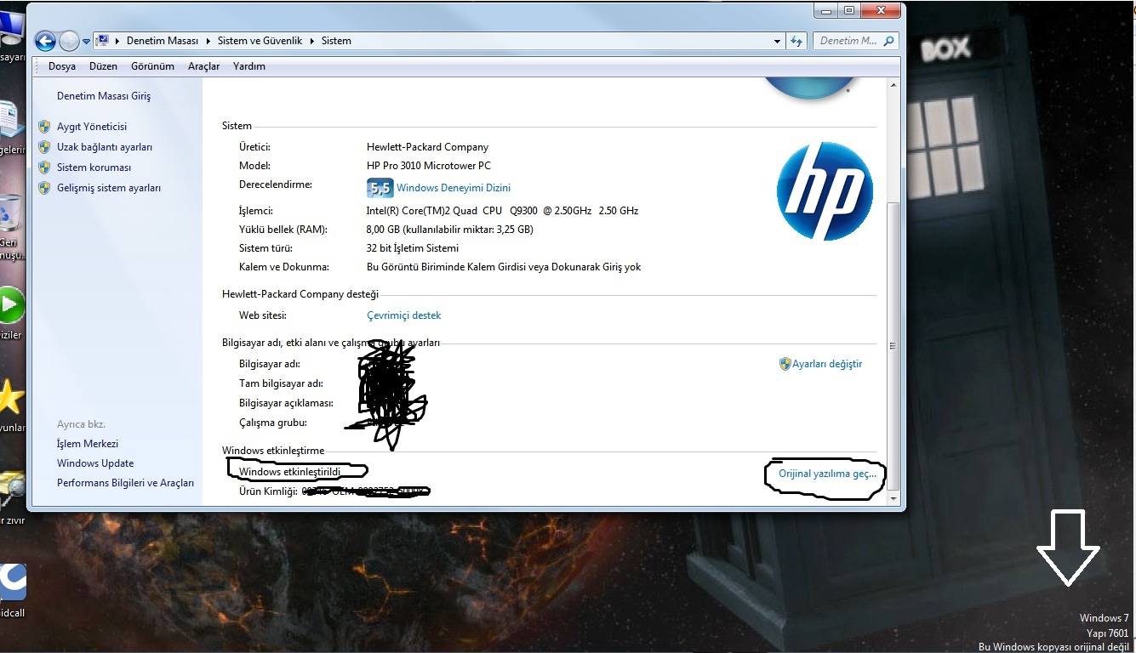The width and height of the screenshot is (1136, 653).
Task: Select 32 bit İşletim Sistemi text
Action: [413, 248]
